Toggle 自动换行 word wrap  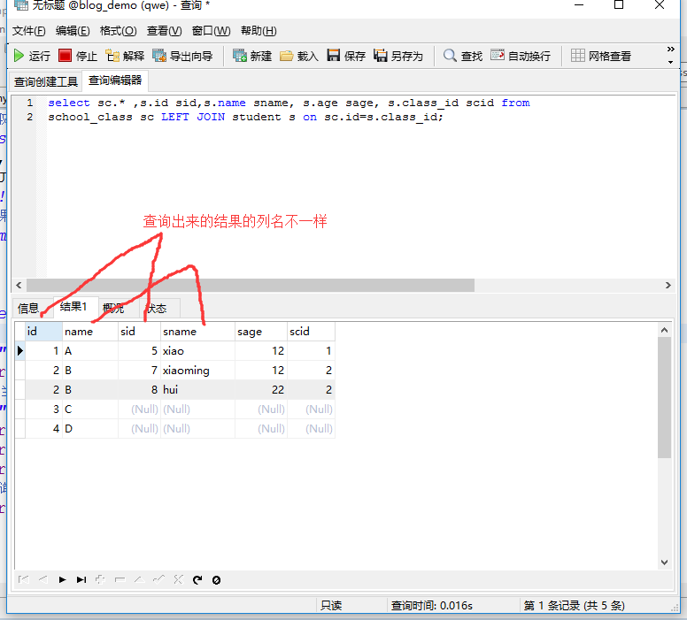[520, 56]
